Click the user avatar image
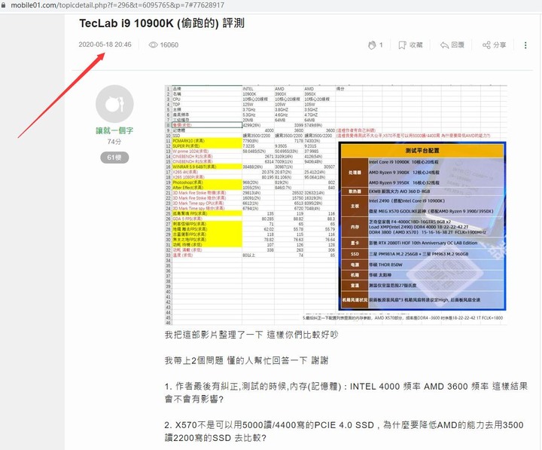The image size is (542, 450). (x=114, y=104)
